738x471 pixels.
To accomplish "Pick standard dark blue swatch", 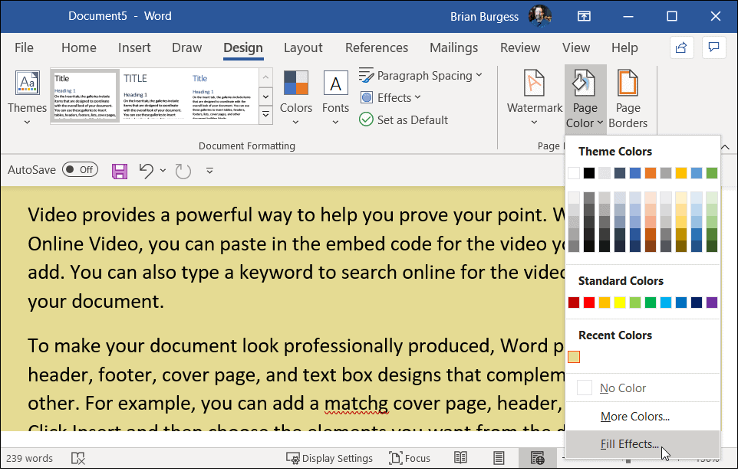I will 697,303.
